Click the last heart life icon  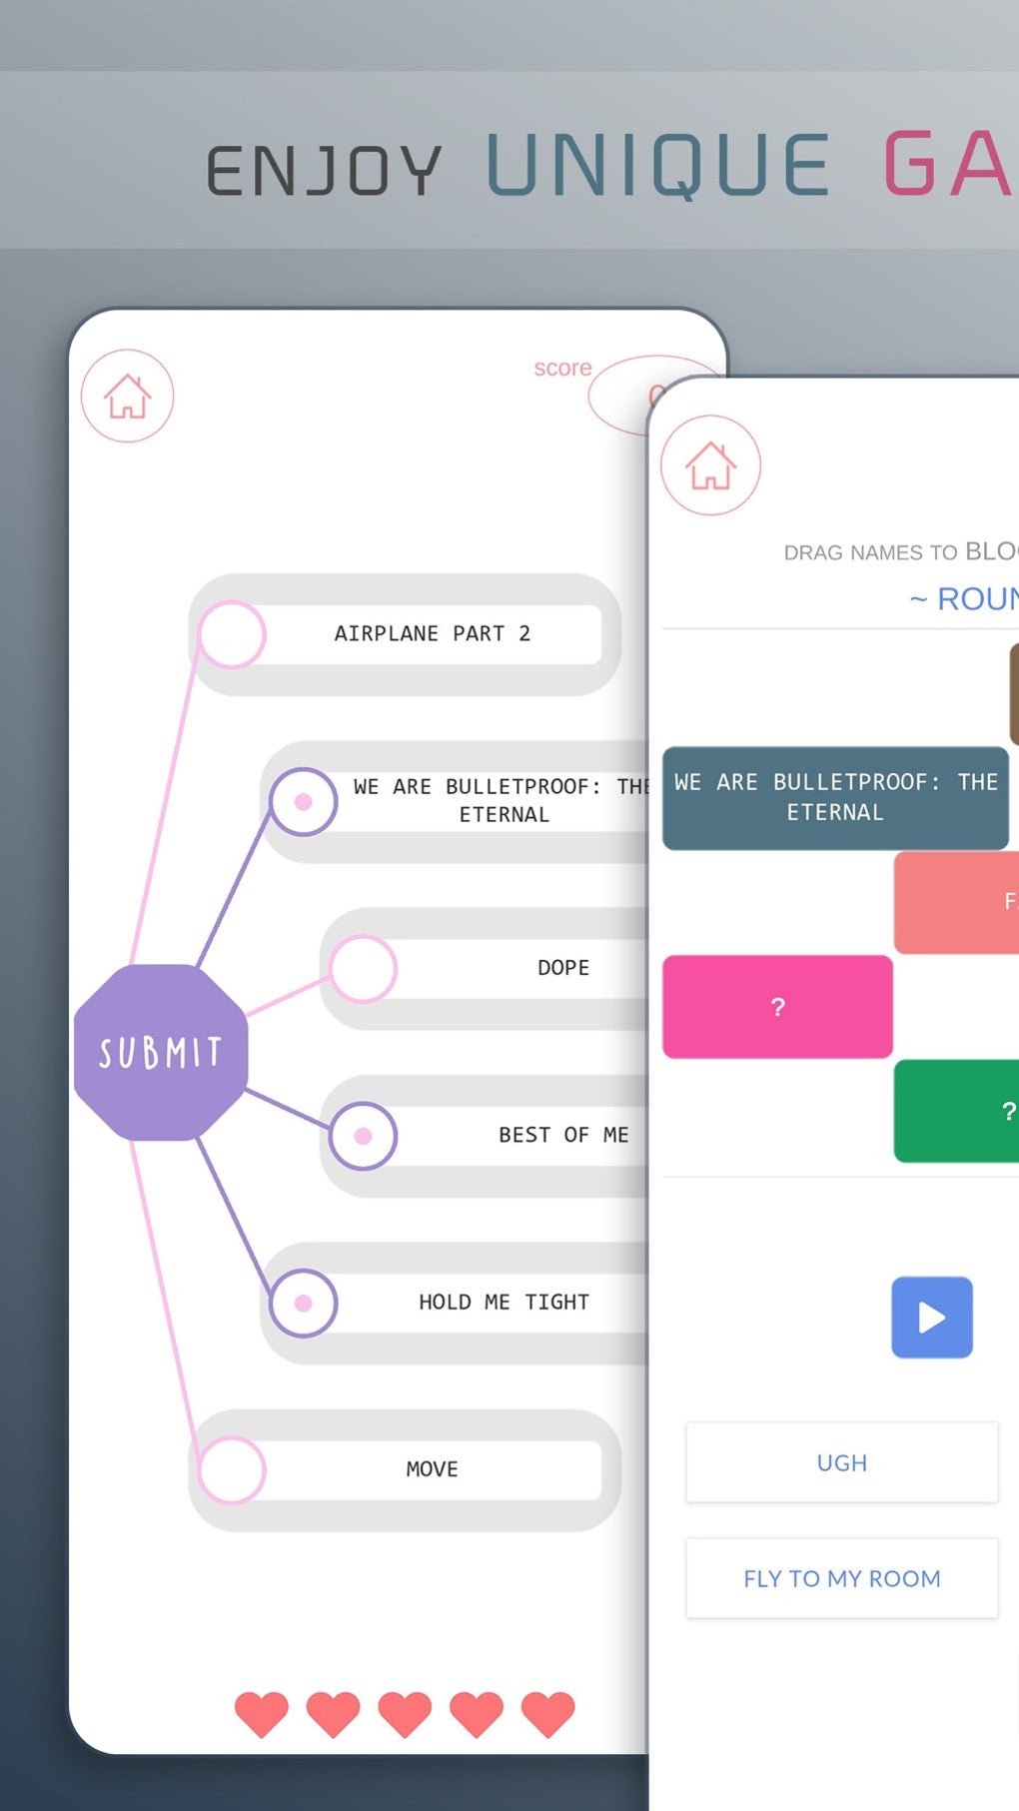pos(547,1714)
